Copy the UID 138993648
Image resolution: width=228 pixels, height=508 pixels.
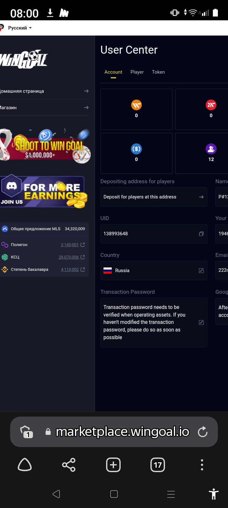click(201, 234)
